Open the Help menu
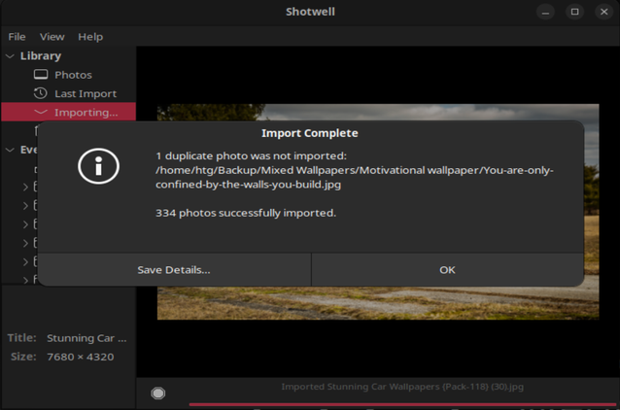The width and height of the screenshot is (620, 410). click(x=90, y=37)
